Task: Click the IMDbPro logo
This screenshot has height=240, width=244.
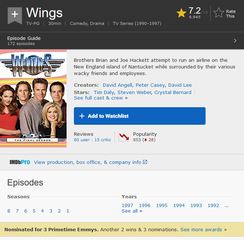Action: click(x=20, y=162)
